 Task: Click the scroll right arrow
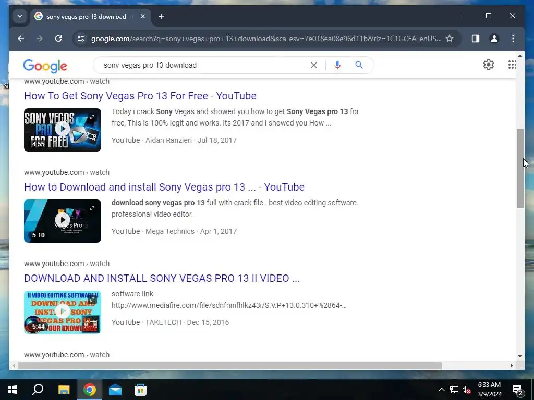(511, 365)
